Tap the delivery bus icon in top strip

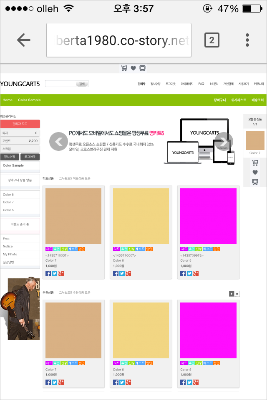(x=142, y=68)
